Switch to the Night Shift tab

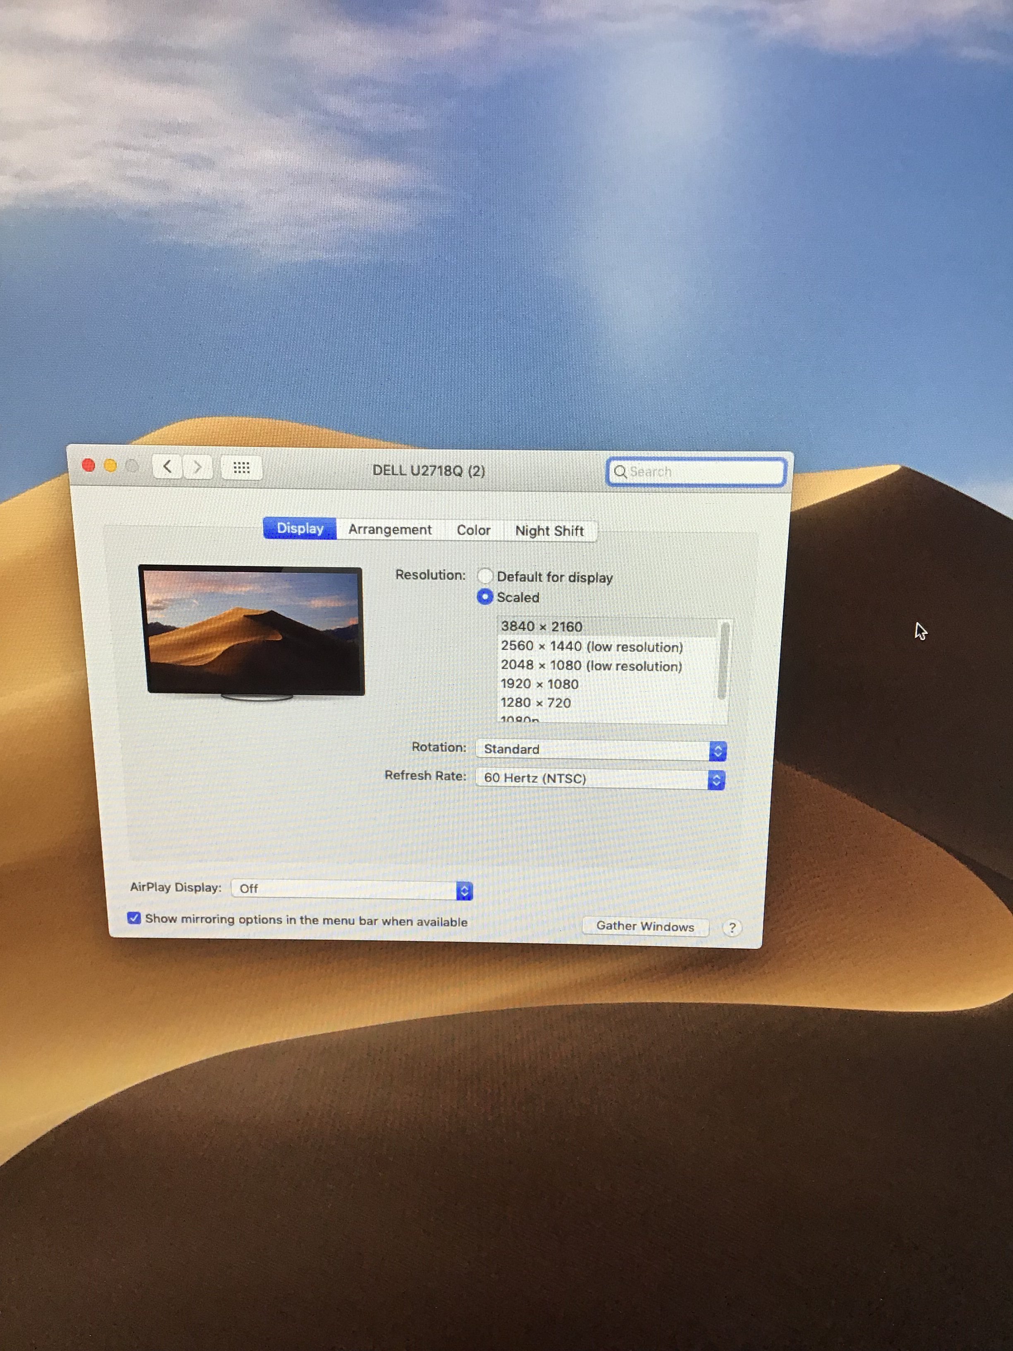coord(549,531)
